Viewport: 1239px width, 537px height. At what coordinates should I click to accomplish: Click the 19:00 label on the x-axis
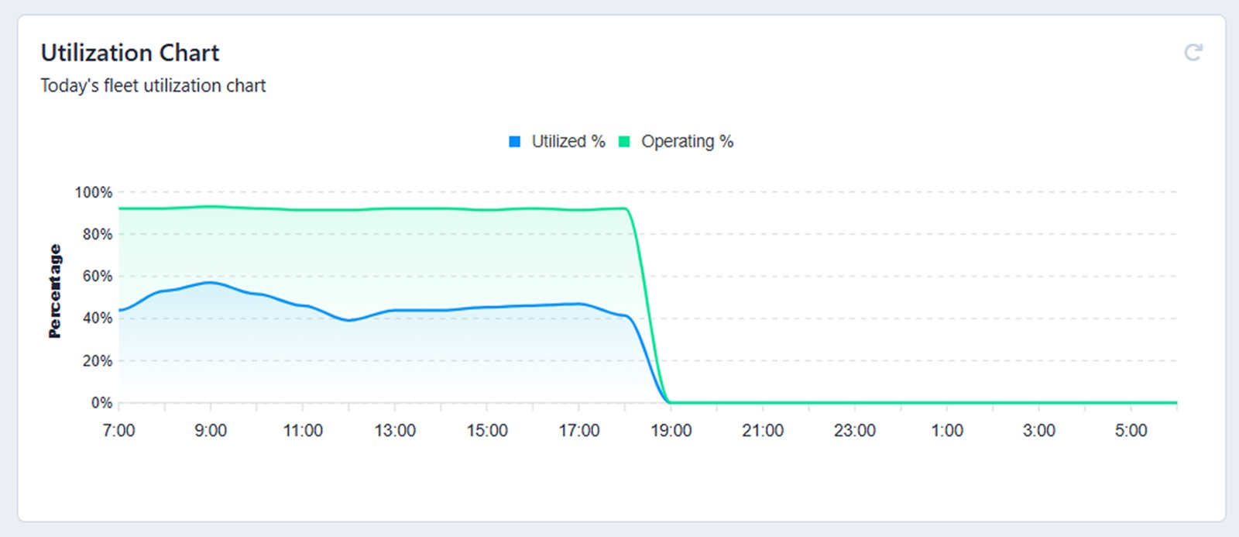[673, 430]
